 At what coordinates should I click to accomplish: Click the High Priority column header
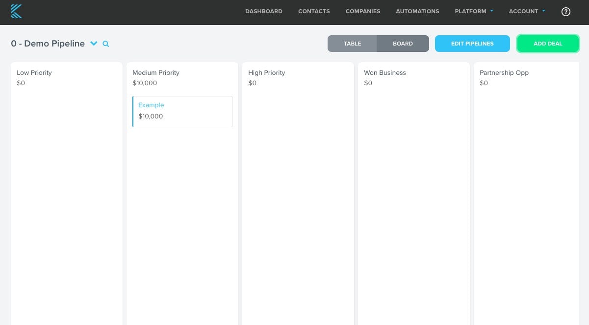pyautogui.click(x=266, y=72)
